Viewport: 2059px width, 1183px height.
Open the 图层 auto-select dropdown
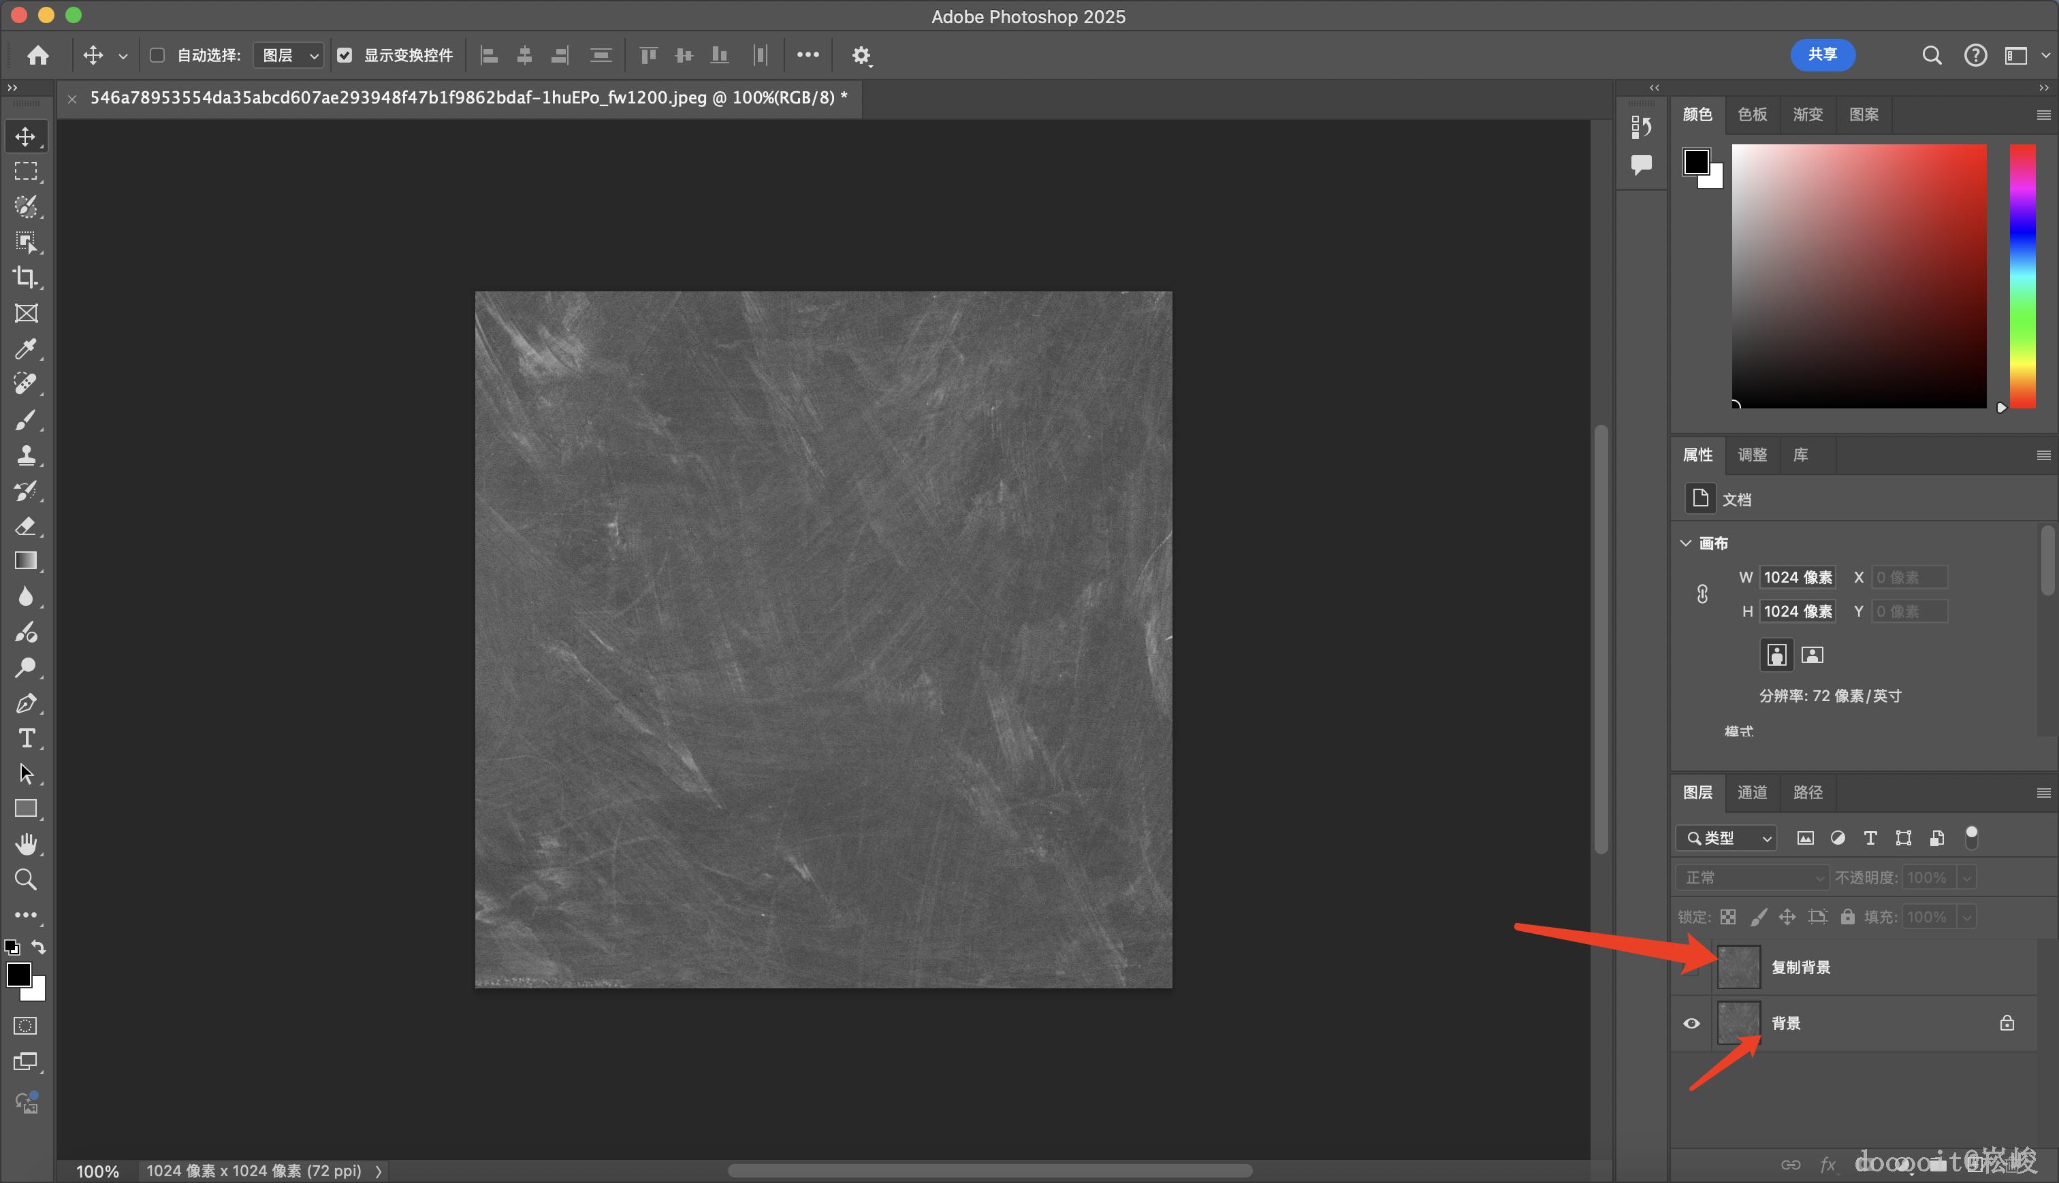pyautogui.click(x=289, y=55)
